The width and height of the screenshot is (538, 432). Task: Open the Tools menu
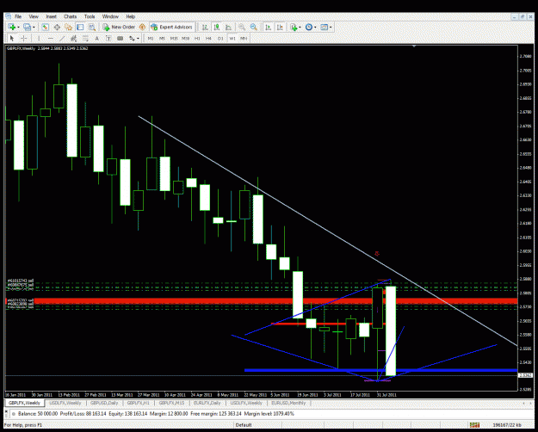pyautogui.click(x=90, y=16)
